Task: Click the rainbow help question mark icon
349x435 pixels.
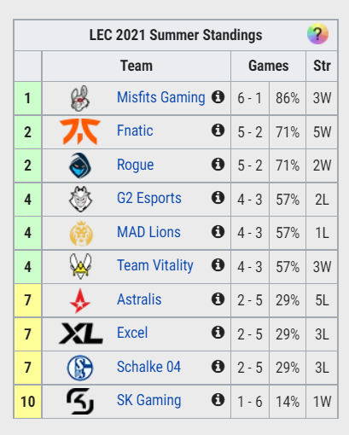Action: (x=317, y=34)
